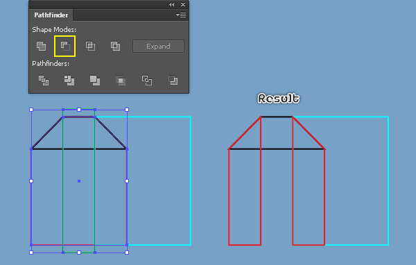Click the bottom-left bounding box handle
416x265 pixels.
31,253
